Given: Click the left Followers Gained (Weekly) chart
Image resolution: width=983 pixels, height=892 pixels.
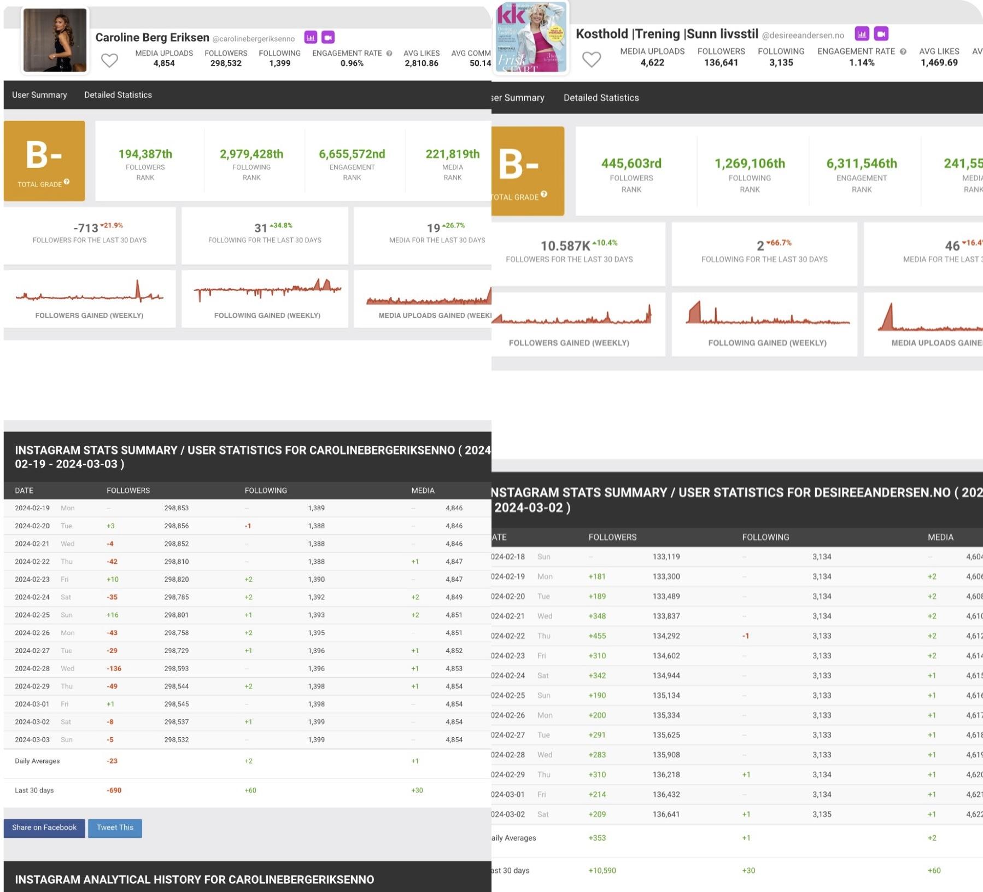Looking at the screenshot, I should click(90, 299).
